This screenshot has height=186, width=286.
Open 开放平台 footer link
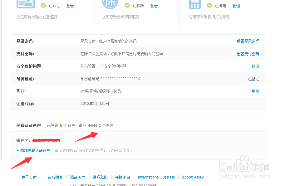tap(123, 177)
